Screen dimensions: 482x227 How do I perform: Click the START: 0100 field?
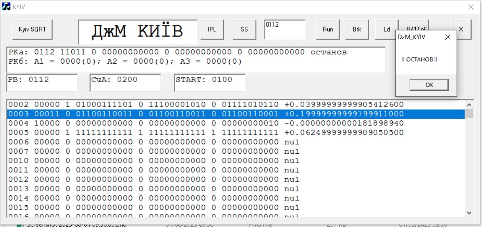pos(210,82)
